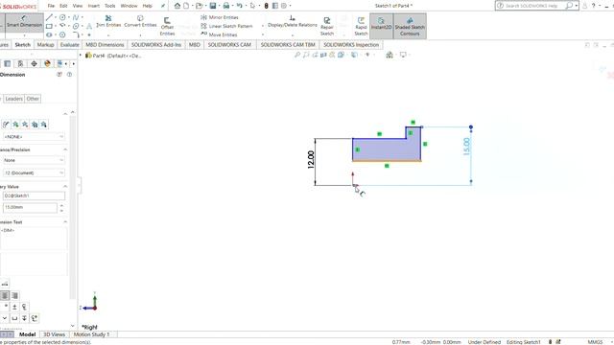The height and width of the screenshot is (345, 614).
Task: Select the Circle sketch tool
Action: [62, 17]
